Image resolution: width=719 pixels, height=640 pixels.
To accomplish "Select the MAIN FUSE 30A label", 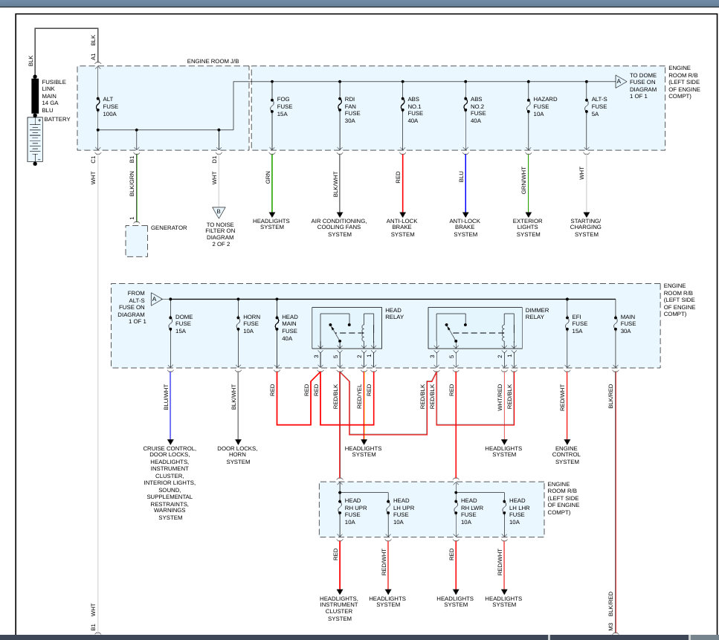I will [628, 323].
